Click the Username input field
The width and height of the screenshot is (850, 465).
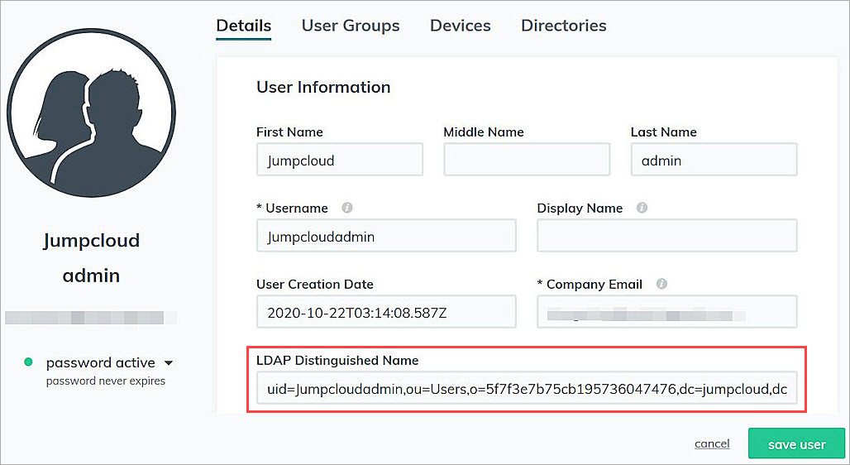click(x=386, y=236)
